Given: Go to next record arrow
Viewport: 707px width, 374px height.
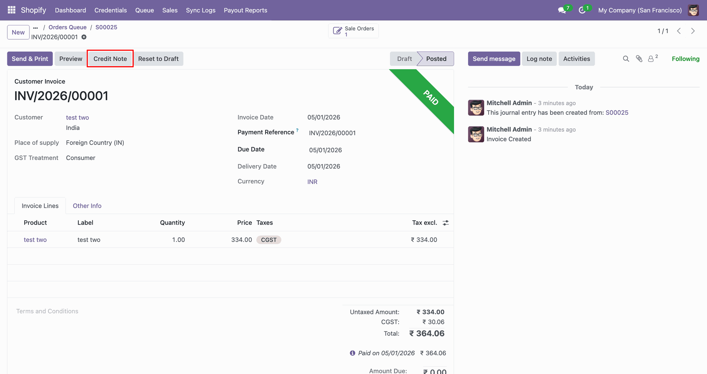Looking at the screenshot, I should 693,31.
